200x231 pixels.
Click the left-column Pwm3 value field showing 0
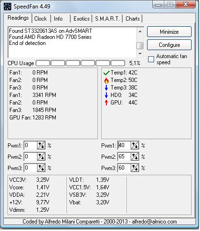click(30, 168)
